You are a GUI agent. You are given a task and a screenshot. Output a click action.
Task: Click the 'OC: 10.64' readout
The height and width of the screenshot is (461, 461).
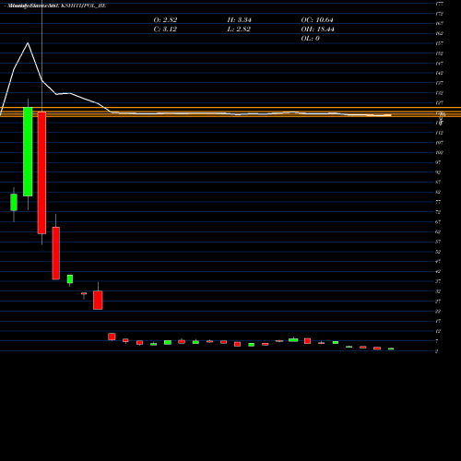(x=317, y=19)
